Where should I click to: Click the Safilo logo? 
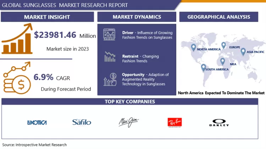82,122
